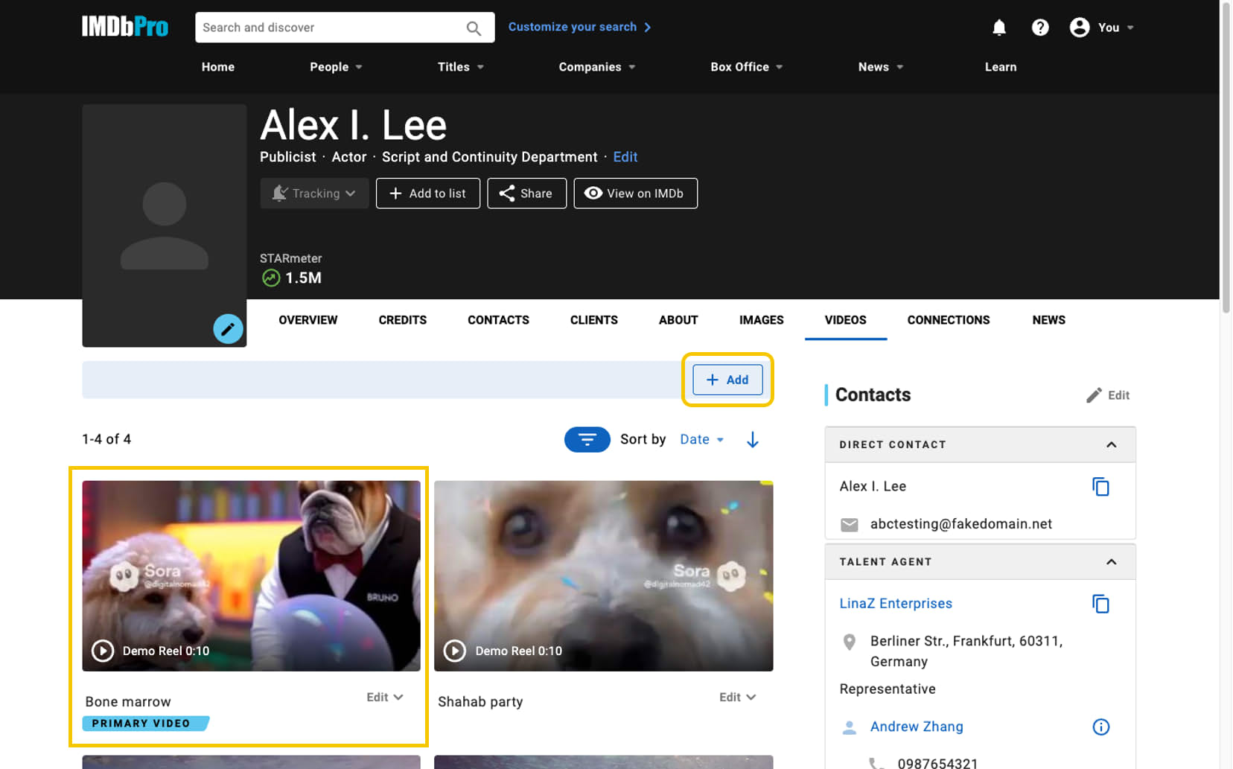Switch to the Connections tab

coord(949,320)
